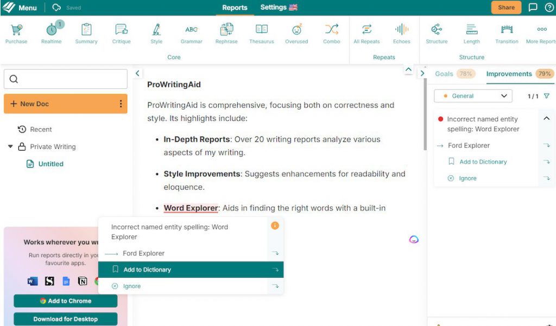Run the Realtime report
Screen dimensions: 556x326
click(x=52, y=33)
